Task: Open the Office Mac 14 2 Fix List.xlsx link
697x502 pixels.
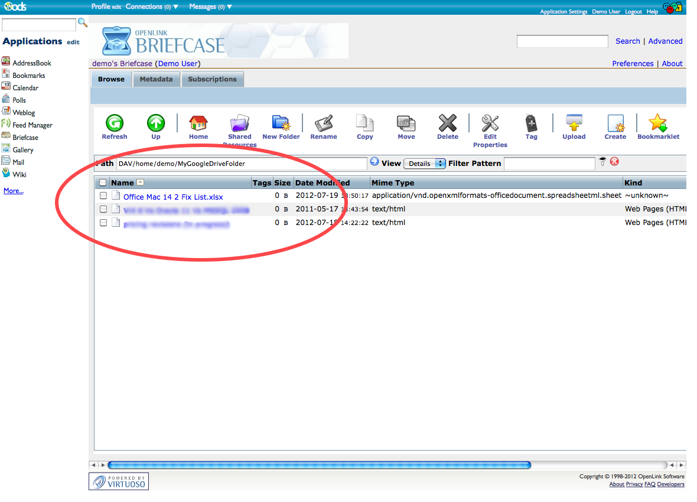Action: click(x=173, y=197)
